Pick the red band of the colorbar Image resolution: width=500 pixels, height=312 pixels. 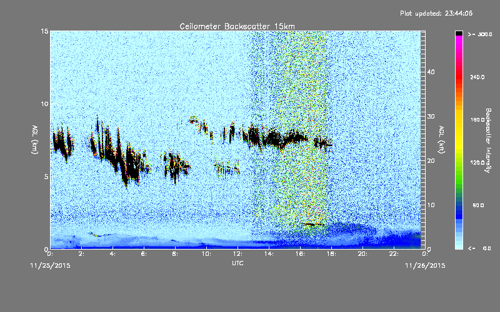(459, 77)
